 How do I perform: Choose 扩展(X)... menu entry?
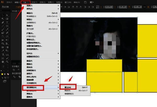click(41, 33)
